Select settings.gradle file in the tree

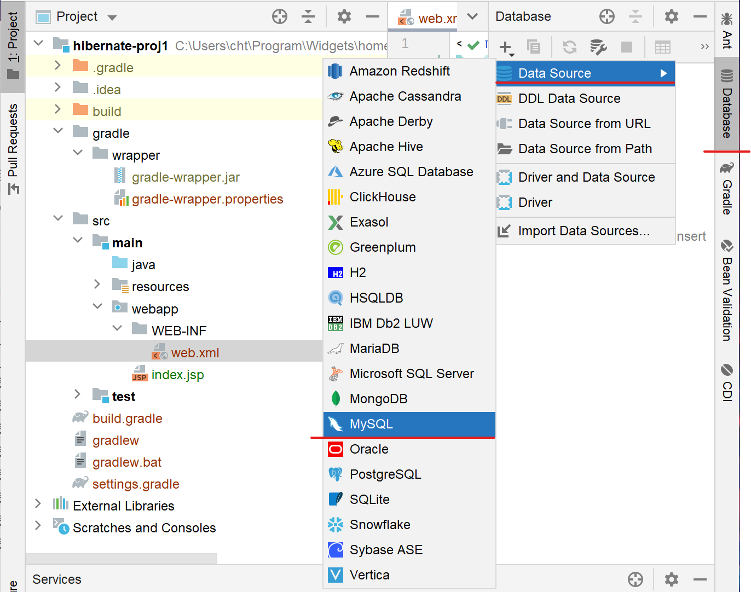[x=136, y=484]
